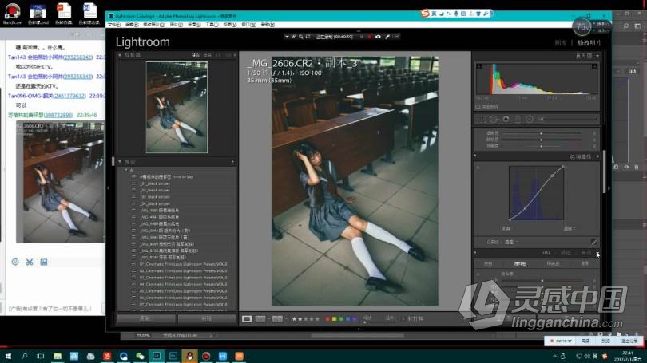Screen dimensions: 647x363
Task: Toggle highlight clipping indicator in histogram
Action: point(594,66)
